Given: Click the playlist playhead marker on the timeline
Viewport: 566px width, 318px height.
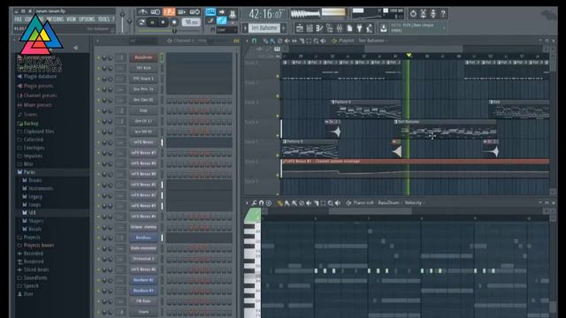Looking at the screenshot, I should (409, 55).
